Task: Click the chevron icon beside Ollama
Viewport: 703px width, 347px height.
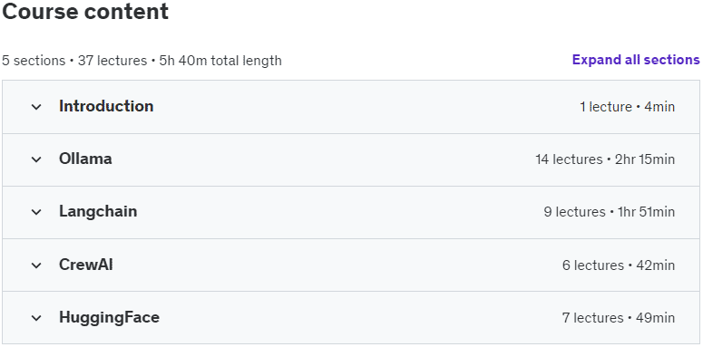Action: pyautogui.click(x=36, y=159)
